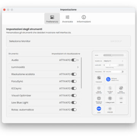137x137 pixels.
Task: Click the Visual Optimizer icon in the preview
Action: click(x=99, y=88)
